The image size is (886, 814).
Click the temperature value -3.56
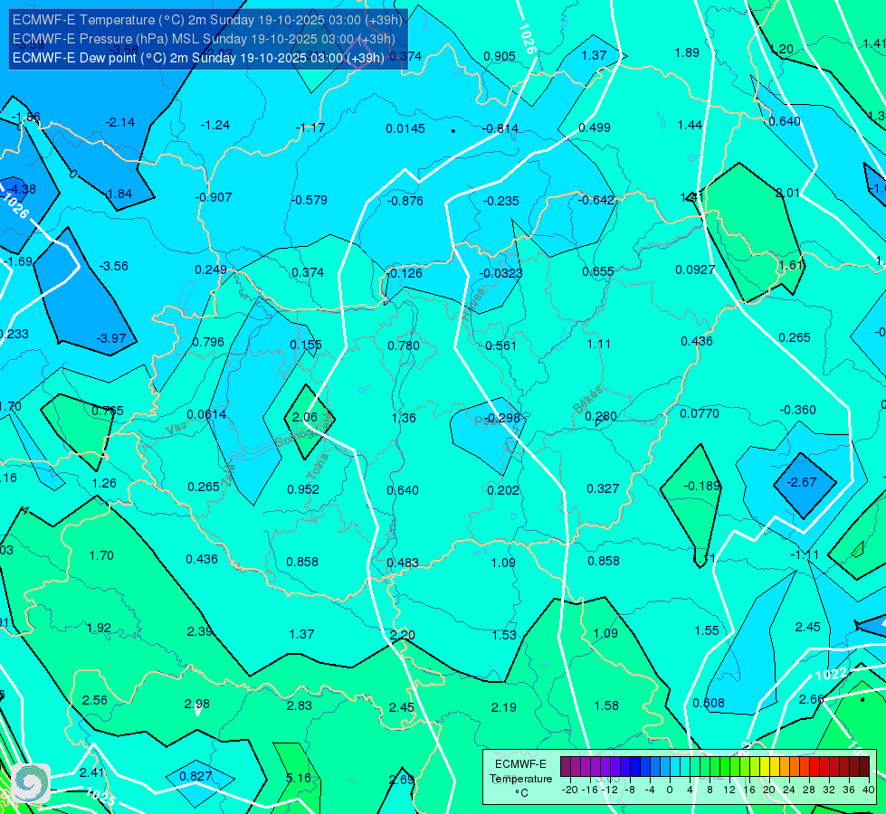click(113, 266)
